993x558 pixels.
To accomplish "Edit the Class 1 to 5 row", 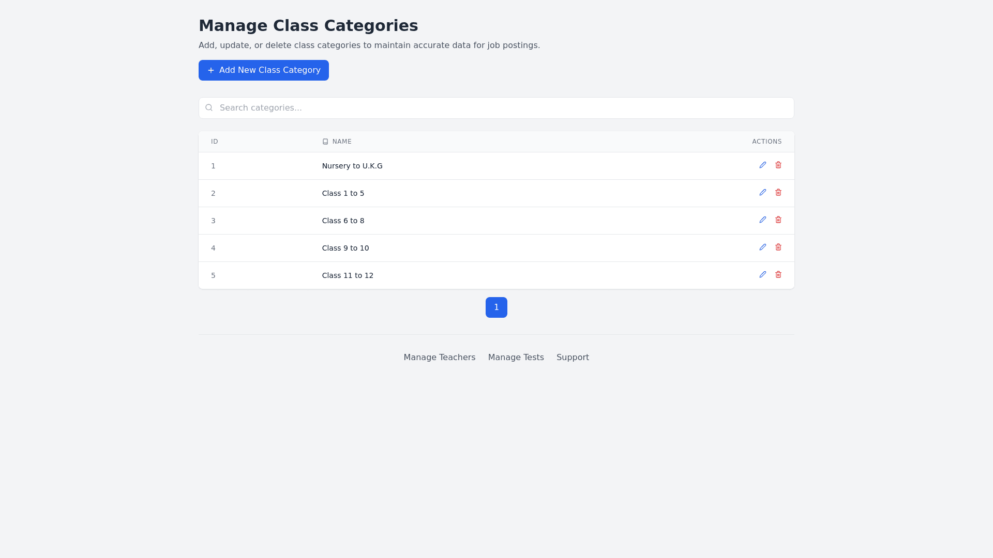I will pyautogui.click(x=762, y=193).
